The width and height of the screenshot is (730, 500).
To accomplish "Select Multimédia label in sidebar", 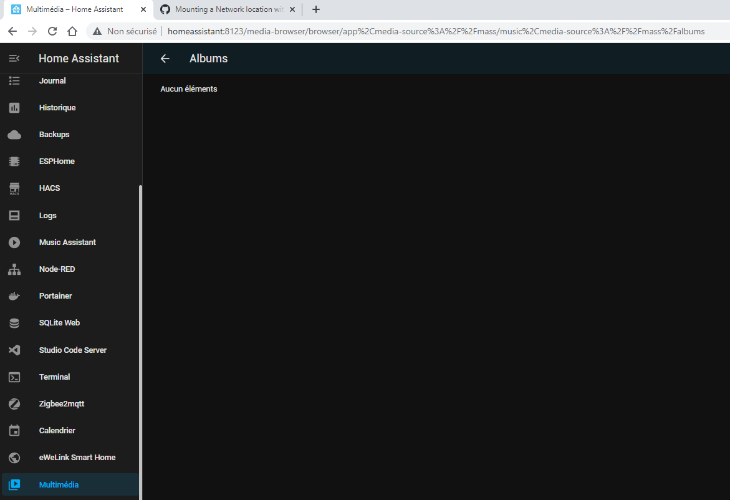I will pyautogui.click(x=59, y=484).
